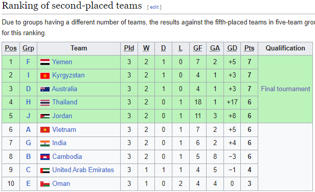Open the edit link beside section heading

coord(154,7)
